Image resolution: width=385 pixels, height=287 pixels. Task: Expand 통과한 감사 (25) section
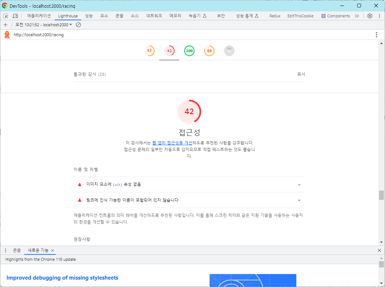(189, 74)
